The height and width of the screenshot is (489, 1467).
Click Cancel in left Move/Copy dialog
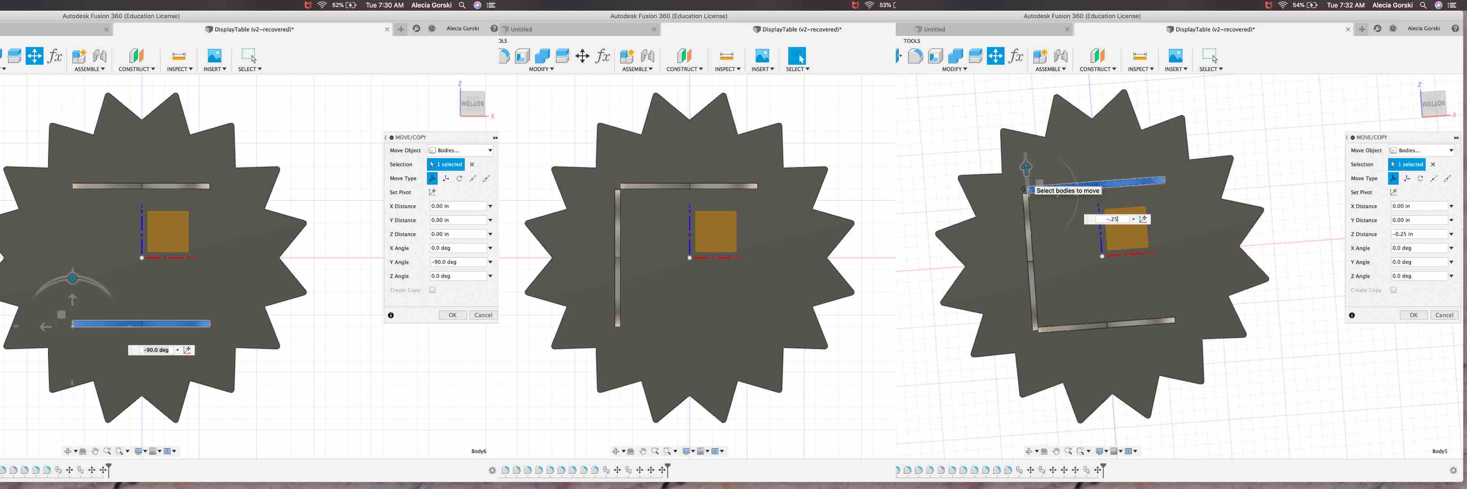point(484,316)
